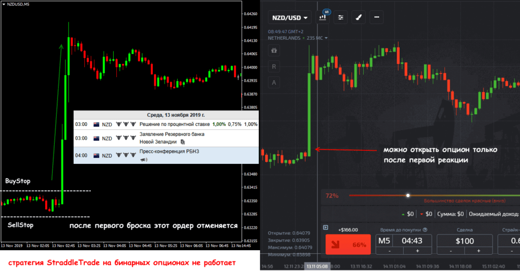Click the chart type candlestick icon
520x271 pixels.
pos(322,17)
